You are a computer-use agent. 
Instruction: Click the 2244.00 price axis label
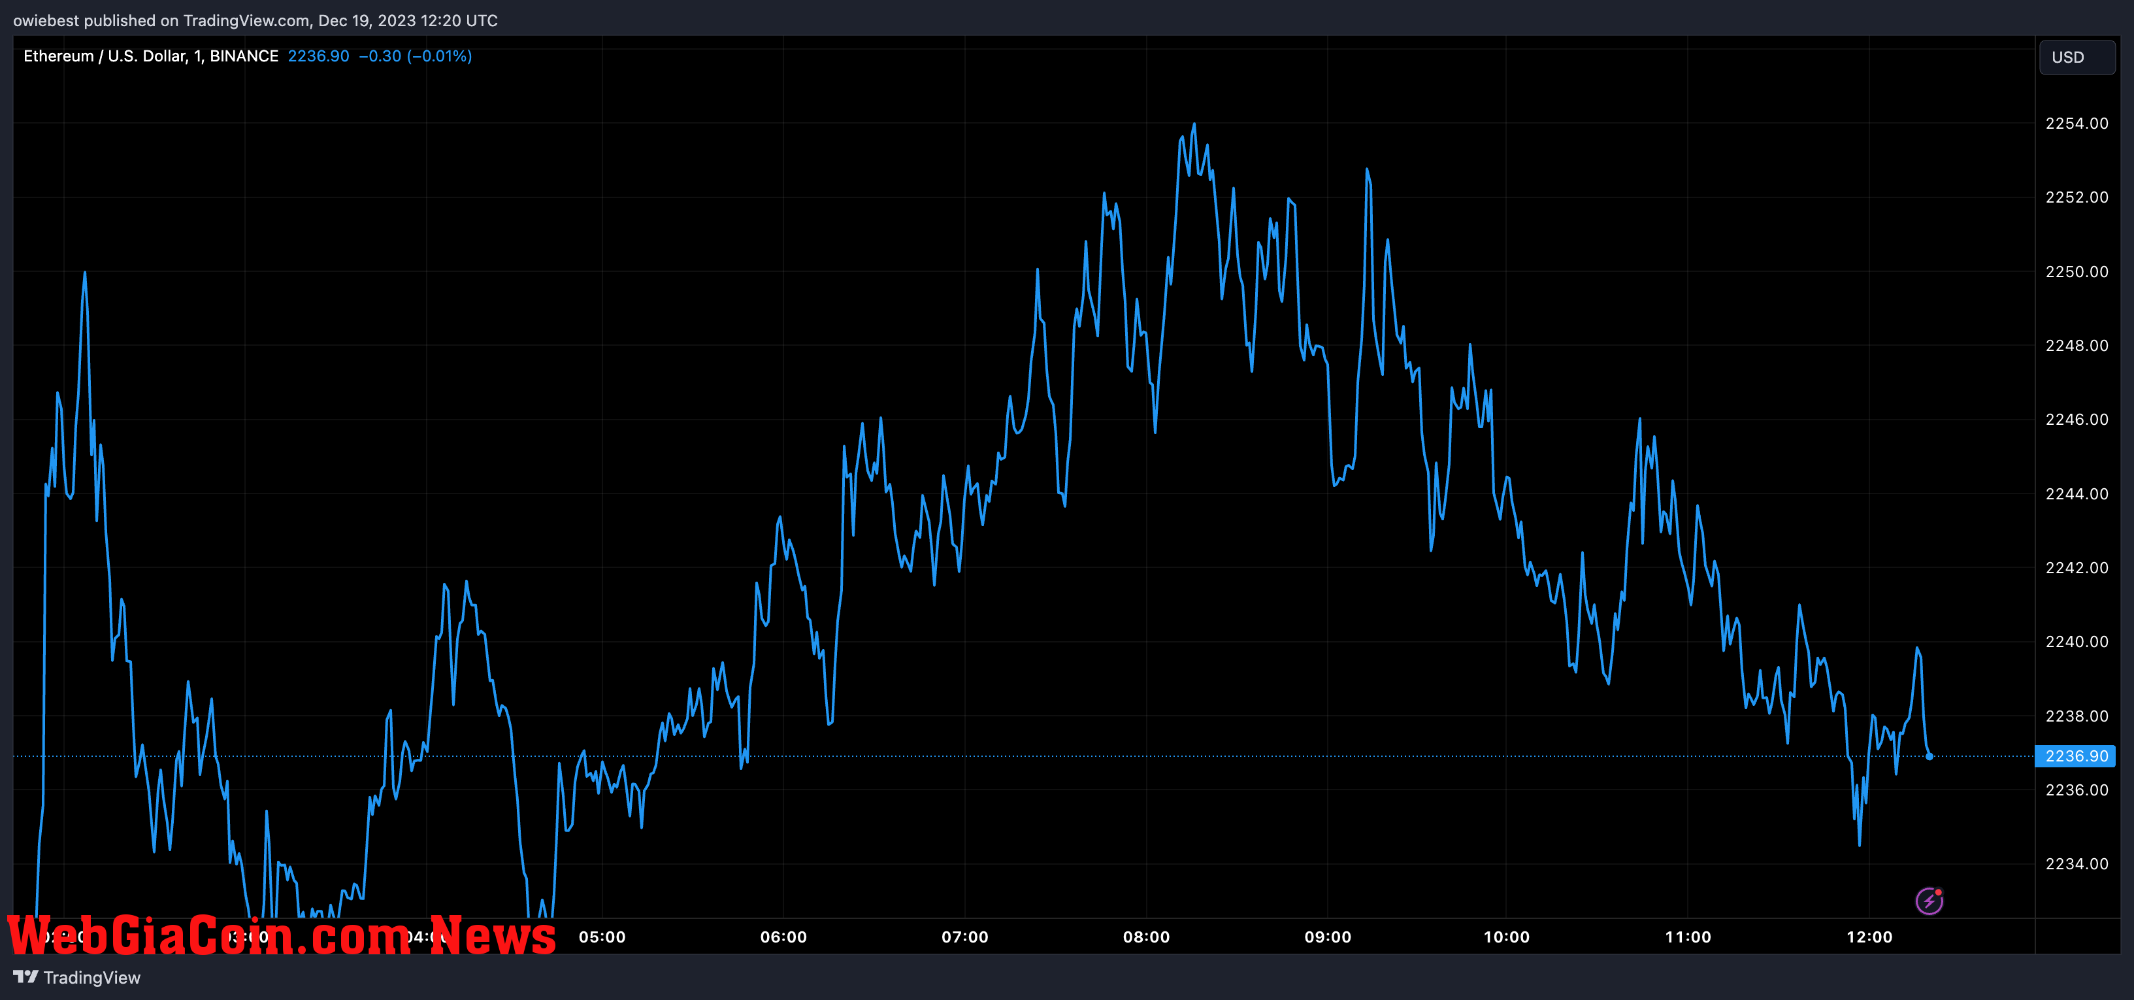coord(2077,493)
